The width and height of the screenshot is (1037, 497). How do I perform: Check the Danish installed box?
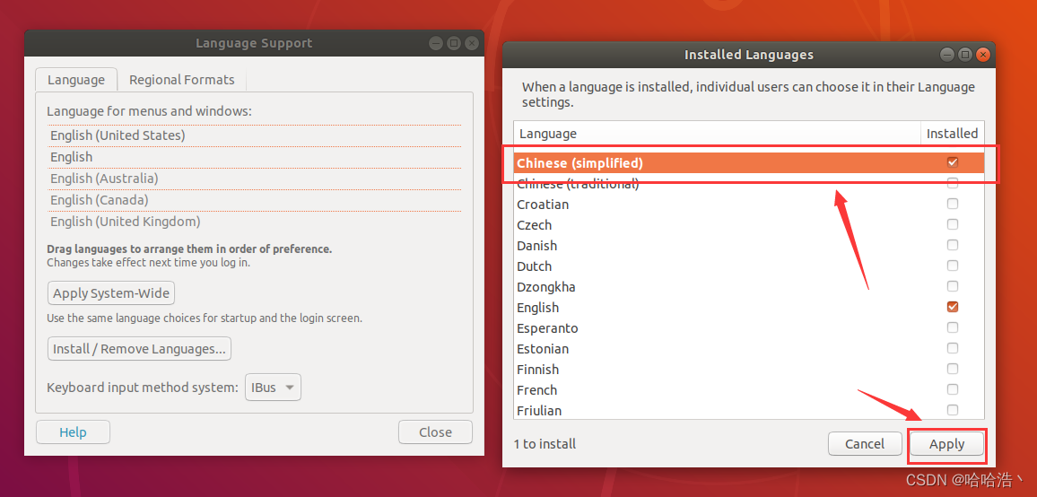[x=953, y=246]
